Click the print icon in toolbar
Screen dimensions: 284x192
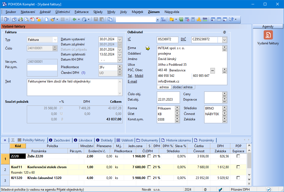click(20, 19)
